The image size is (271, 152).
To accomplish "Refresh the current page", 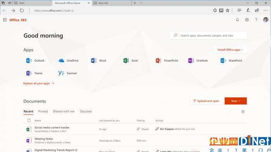I will tap(22, 10).
